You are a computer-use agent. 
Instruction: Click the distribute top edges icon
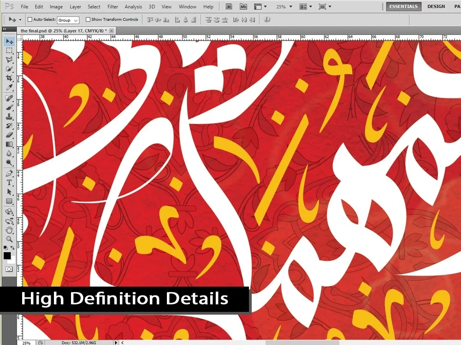pos(208,20)
